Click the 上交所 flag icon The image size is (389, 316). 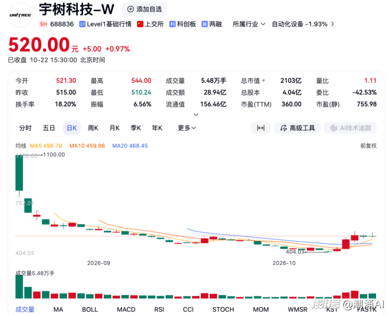[x=140, y=24]
